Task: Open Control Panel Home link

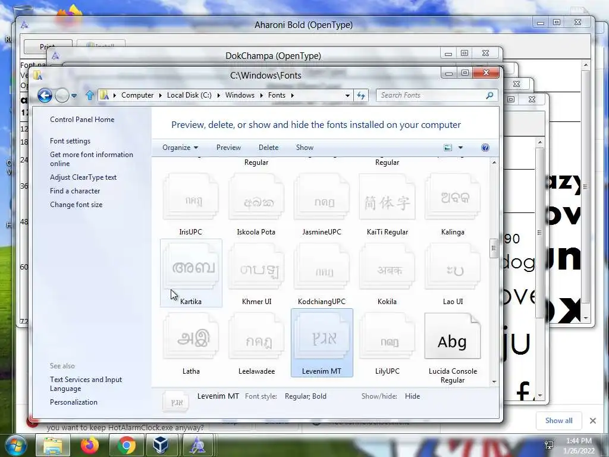Action: [82, 120]
